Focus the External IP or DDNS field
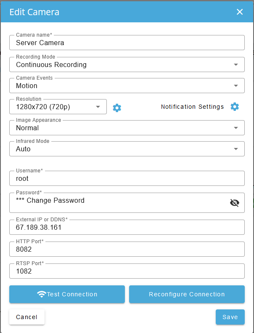The width and height of the screenshot is (254, 333). click(x=127, y=227)
